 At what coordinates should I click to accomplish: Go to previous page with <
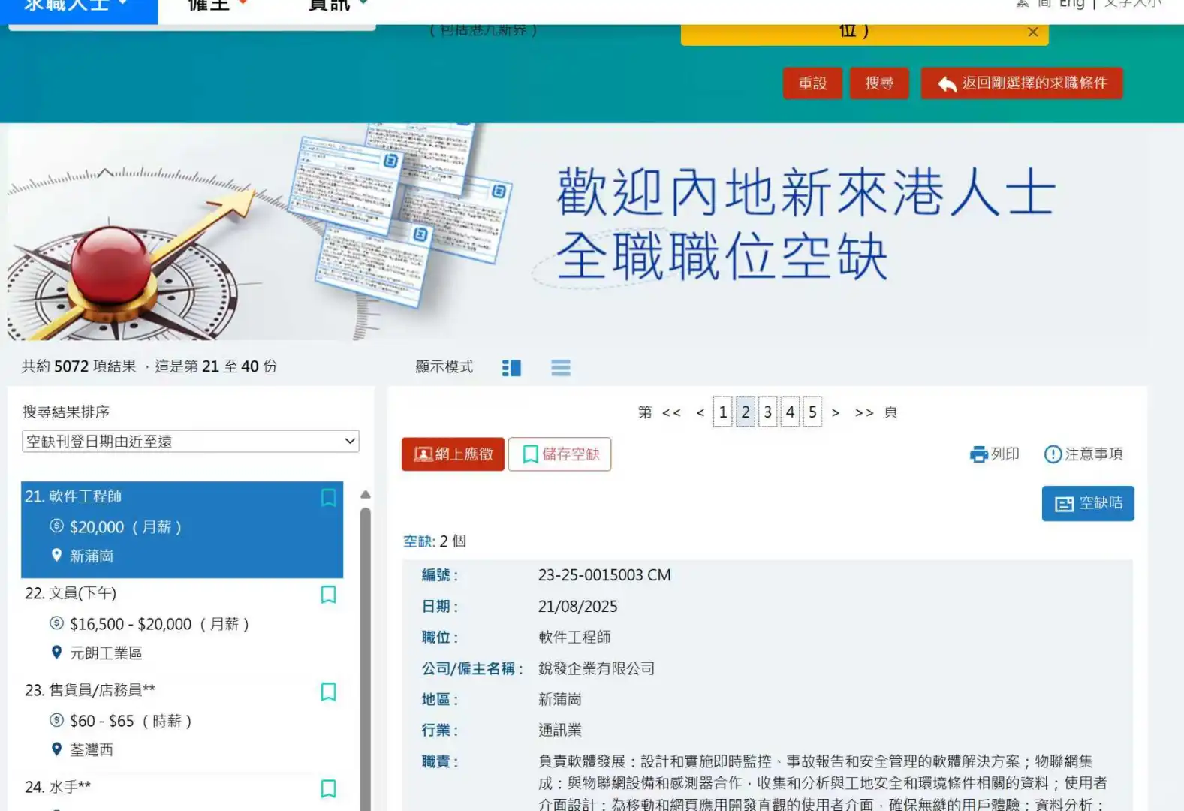tap(700, 412)
